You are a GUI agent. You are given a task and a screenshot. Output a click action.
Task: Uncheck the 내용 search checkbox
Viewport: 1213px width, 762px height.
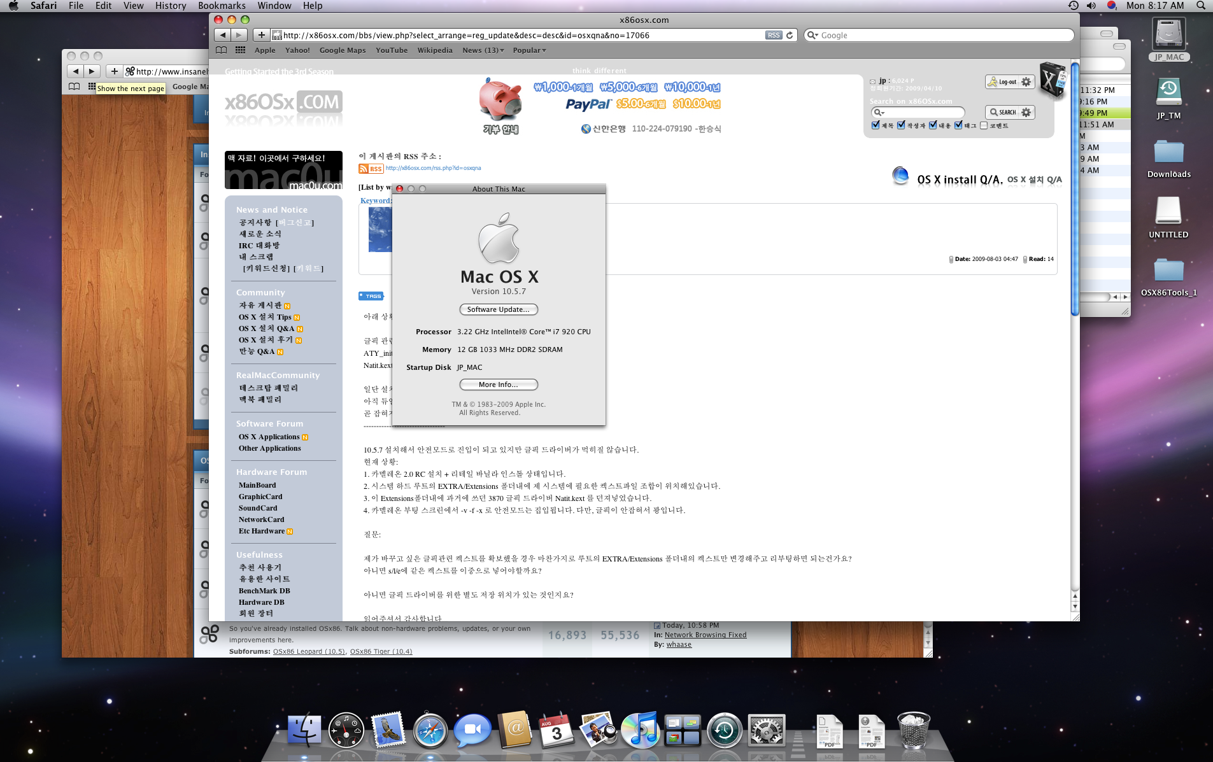pyautogui.click(x=933, y=125)
